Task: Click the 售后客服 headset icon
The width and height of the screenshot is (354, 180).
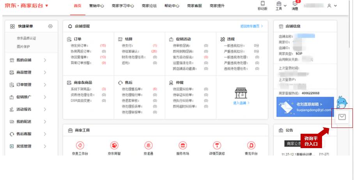Action: [12, 134]
